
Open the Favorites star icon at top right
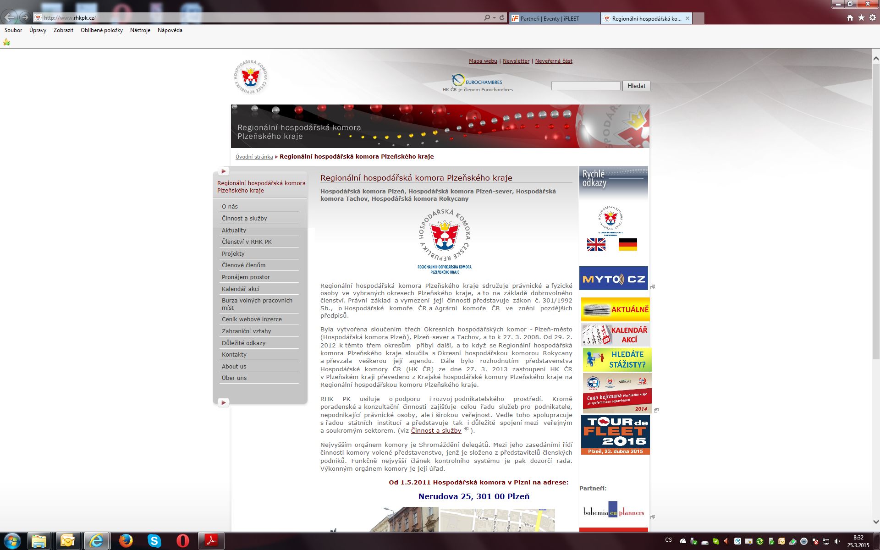(x=861, y=18)
